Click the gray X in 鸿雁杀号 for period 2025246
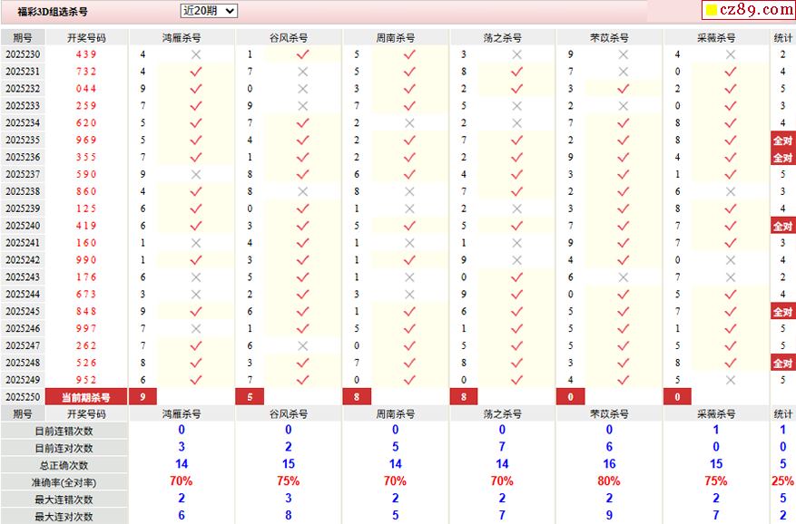796x524 pixels. click(196, 328)
